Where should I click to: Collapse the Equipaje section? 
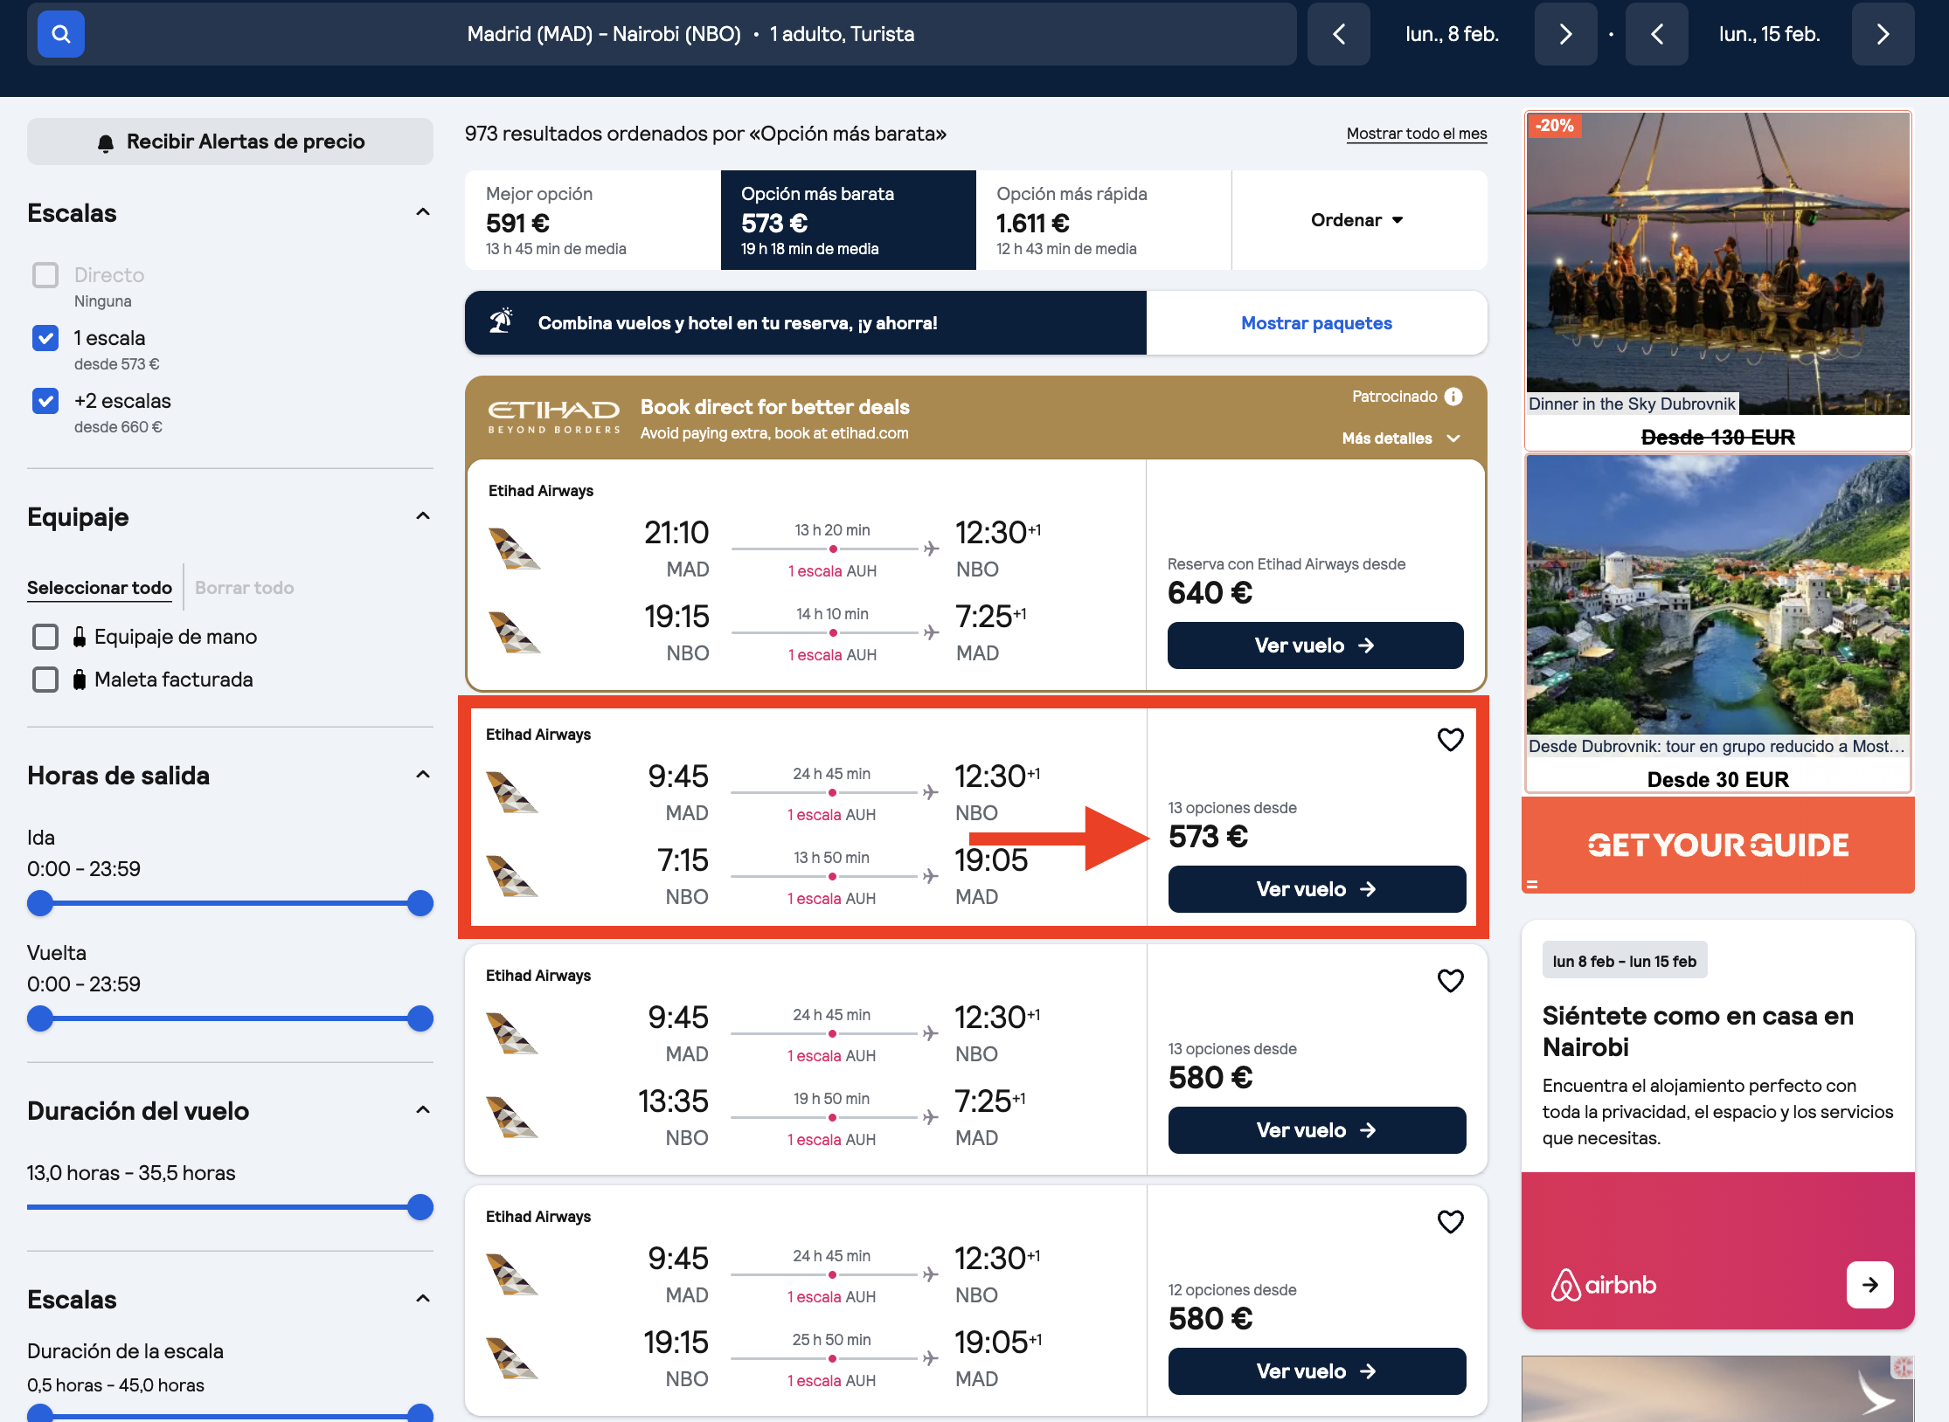point(423,516)
